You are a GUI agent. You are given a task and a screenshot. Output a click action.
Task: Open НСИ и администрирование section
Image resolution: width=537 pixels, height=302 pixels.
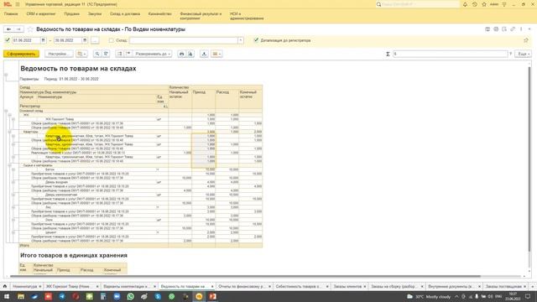(247, 16)
